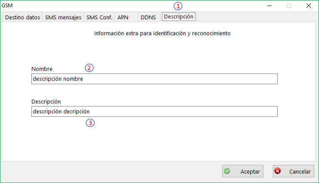Screen dimensions: 319x183
Task: Go to the APN tab
Action: coord(123,17)
